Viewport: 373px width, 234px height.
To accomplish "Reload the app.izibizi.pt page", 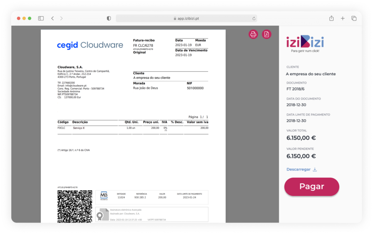I will click(254, 18).
